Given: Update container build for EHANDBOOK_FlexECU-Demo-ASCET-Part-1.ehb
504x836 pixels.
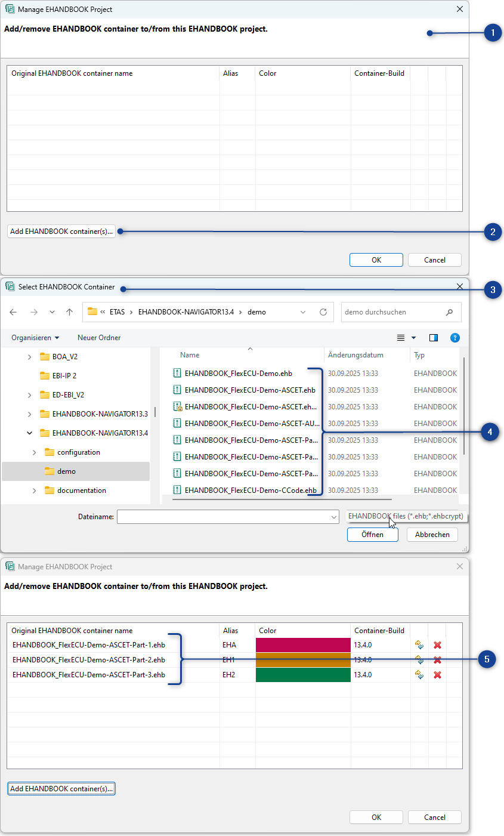Looking at the screenshot, I should [x=419, y=644].
